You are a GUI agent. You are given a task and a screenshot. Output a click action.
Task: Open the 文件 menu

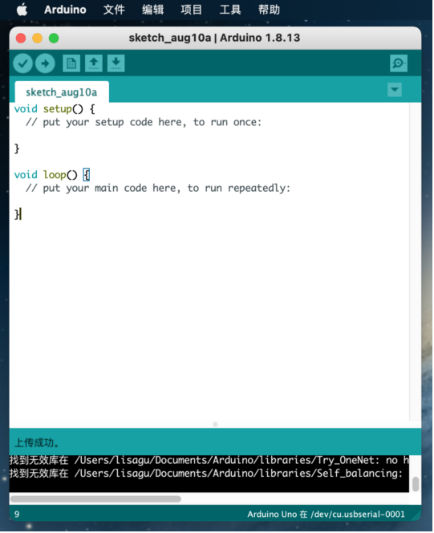(x=114, y=10)
